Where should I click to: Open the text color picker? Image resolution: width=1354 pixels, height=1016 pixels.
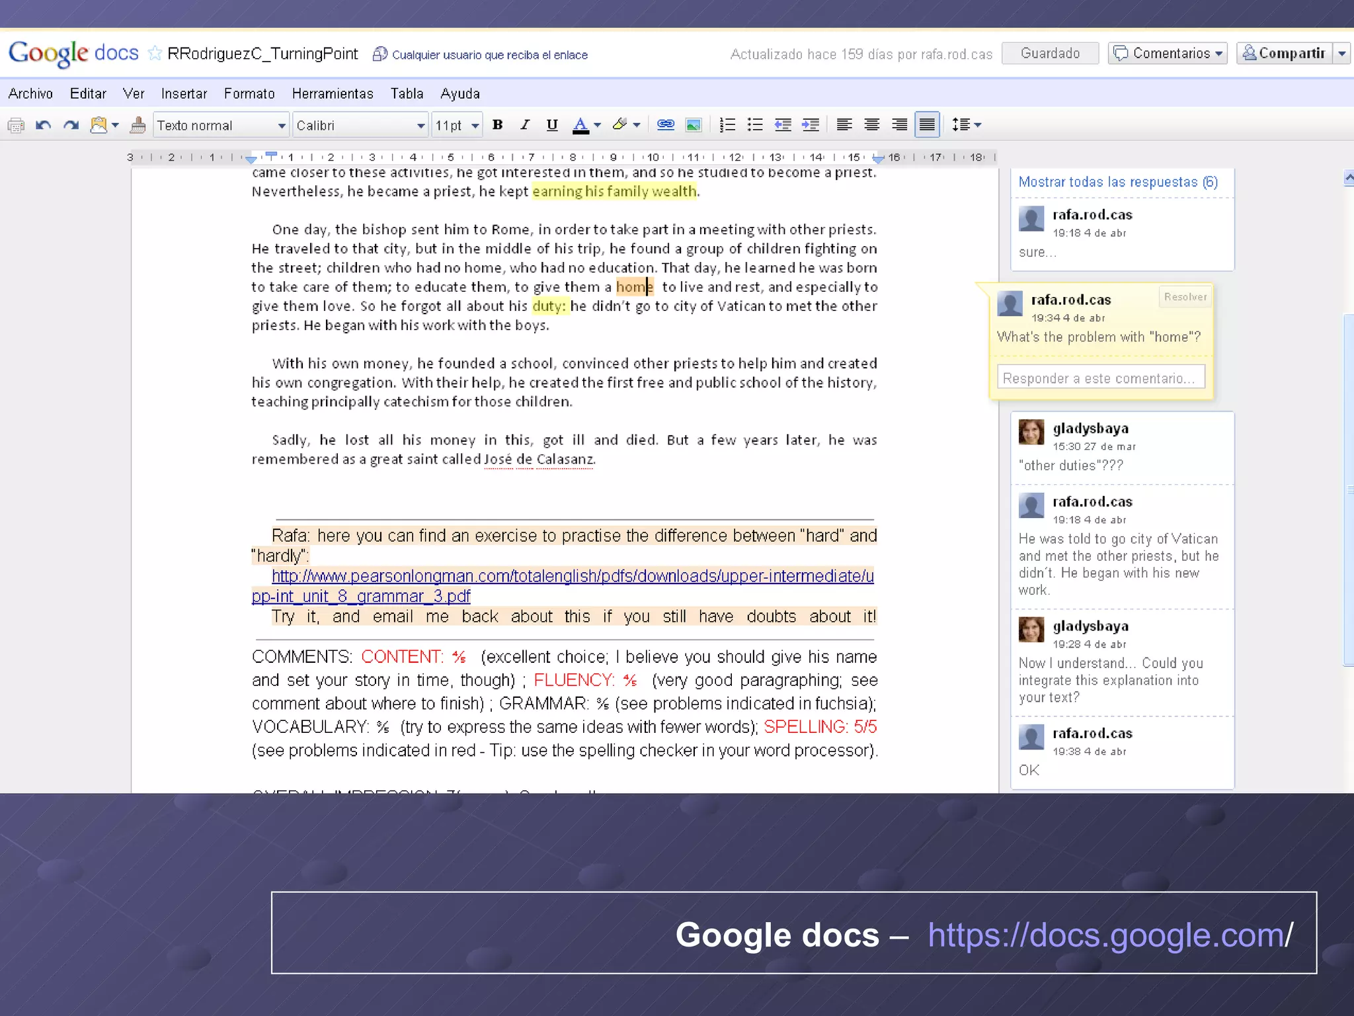pyautogui.click(x=586, y=125)
